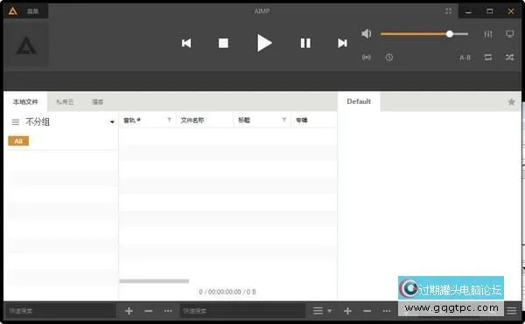Screen dimensions: 525x324
Task: Open the grouping hamburger menu beside 不分组
Action: coord(16,122)
